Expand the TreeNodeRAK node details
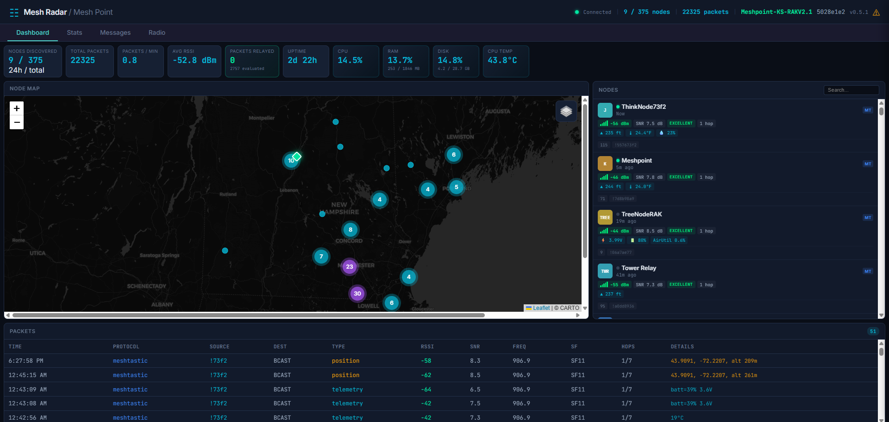The image size is (889, 422). 642,214
